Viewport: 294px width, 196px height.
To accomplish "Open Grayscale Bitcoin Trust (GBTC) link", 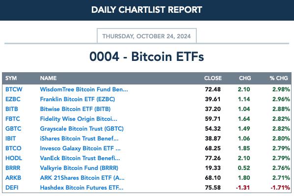I will tap(82, 129).
